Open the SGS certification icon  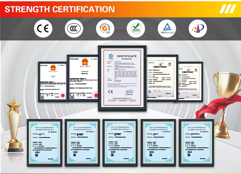coord(105,28)
